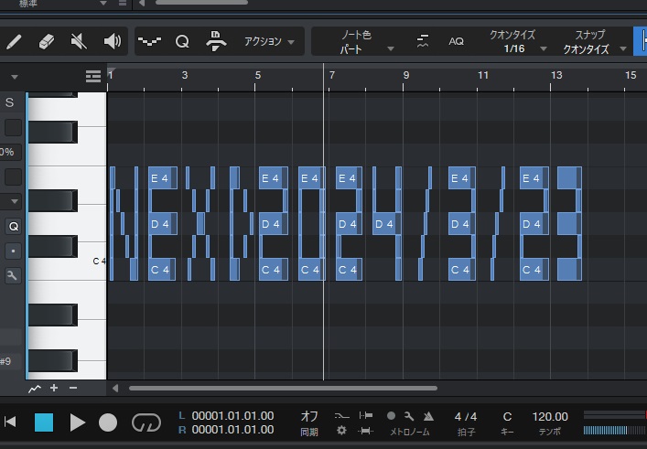The height and width of the screenshot is (449, 647).
Task: Toggle the metronome precount dot
Action: point(391,416)
